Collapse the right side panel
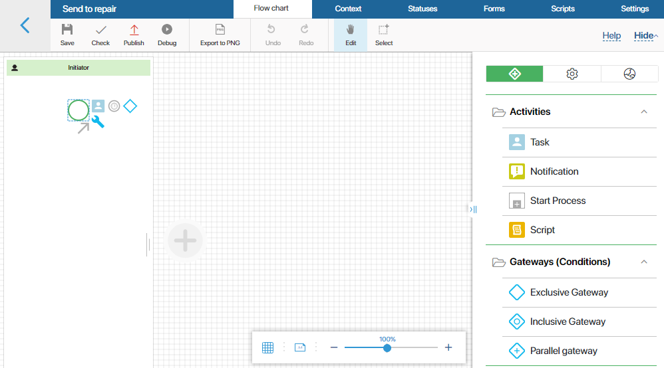Image resolution: width=664 pixels, height=368 pixels. (x=474, y=209)
